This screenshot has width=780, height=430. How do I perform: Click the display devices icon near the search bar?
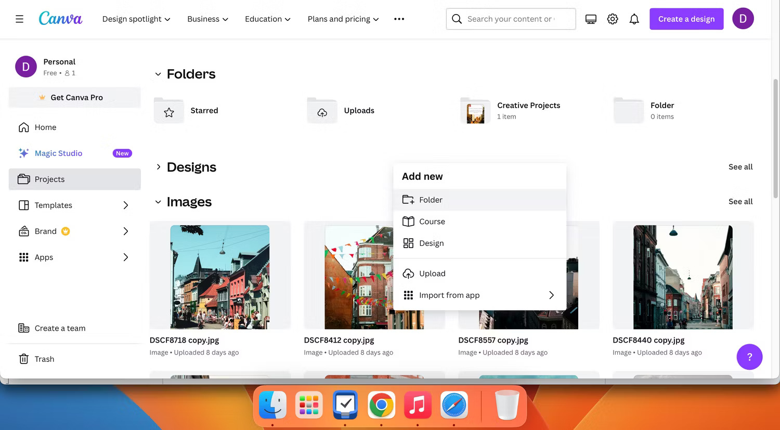591,18
